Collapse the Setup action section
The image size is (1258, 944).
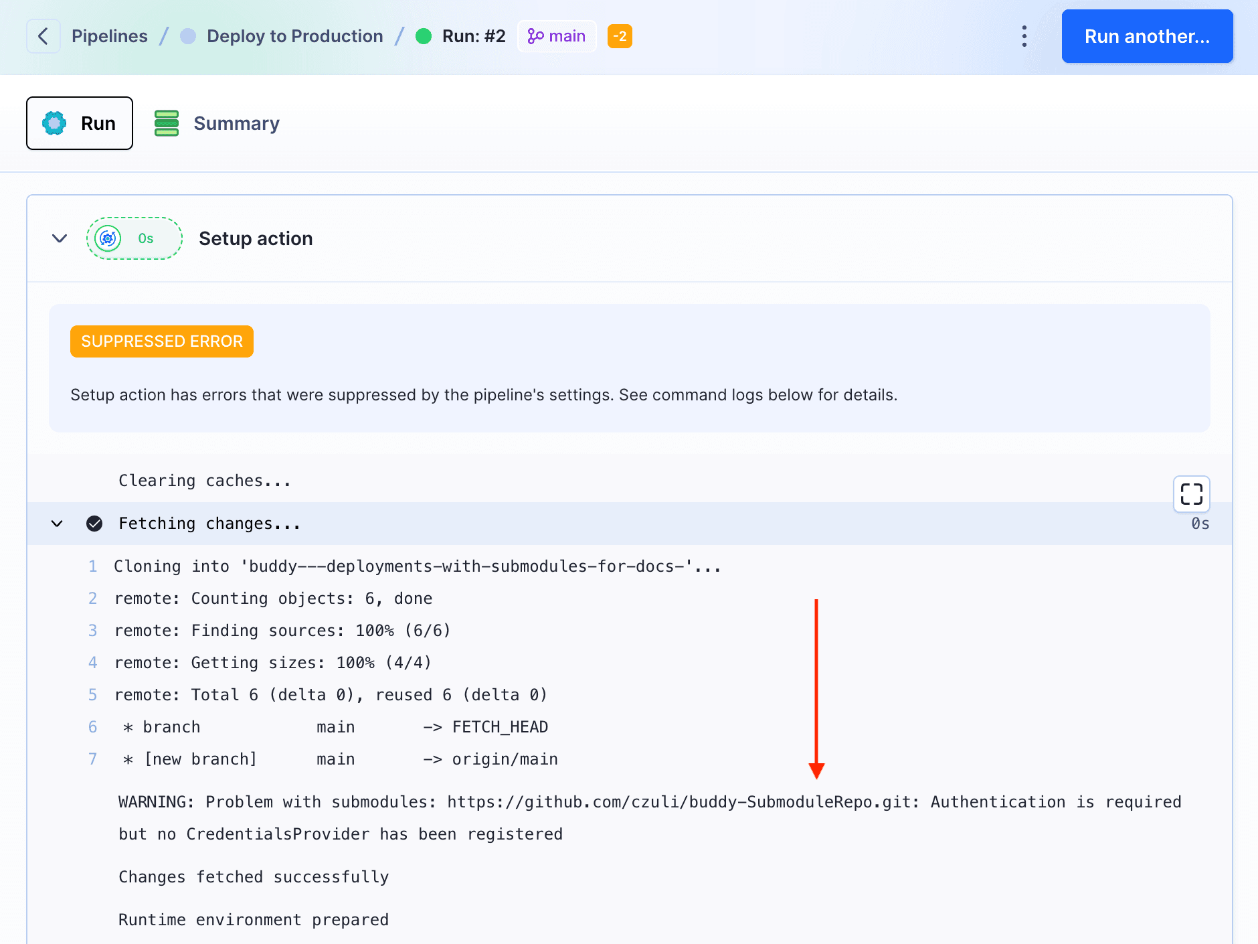click(60, 238)
